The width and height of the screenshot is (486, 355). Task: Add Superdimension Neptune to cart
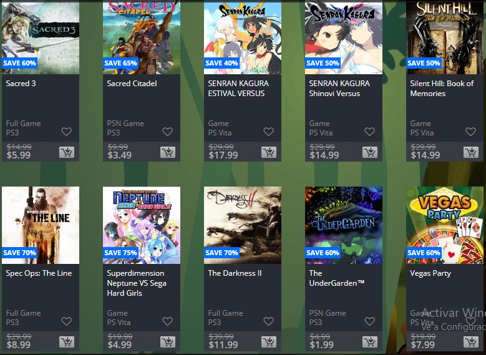(x=168, y=342)
